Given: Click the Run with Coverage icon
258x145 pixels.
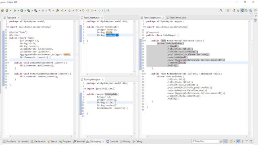Looking at the screenshot, I should click(x=29, y=10).
